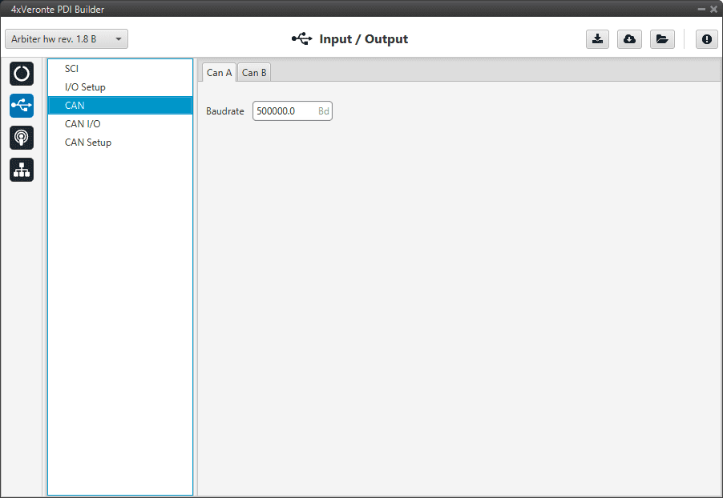Image resolution: width=723 pixels, height=498 pixels.
Task: Click the Input / Output header title
Action: [x=363, y=39]
